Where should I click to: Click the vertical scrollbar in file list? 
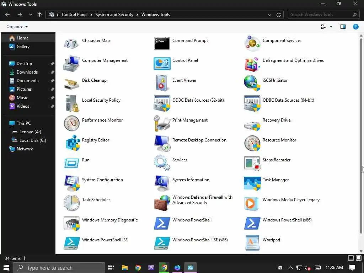[x=361, y=136]
